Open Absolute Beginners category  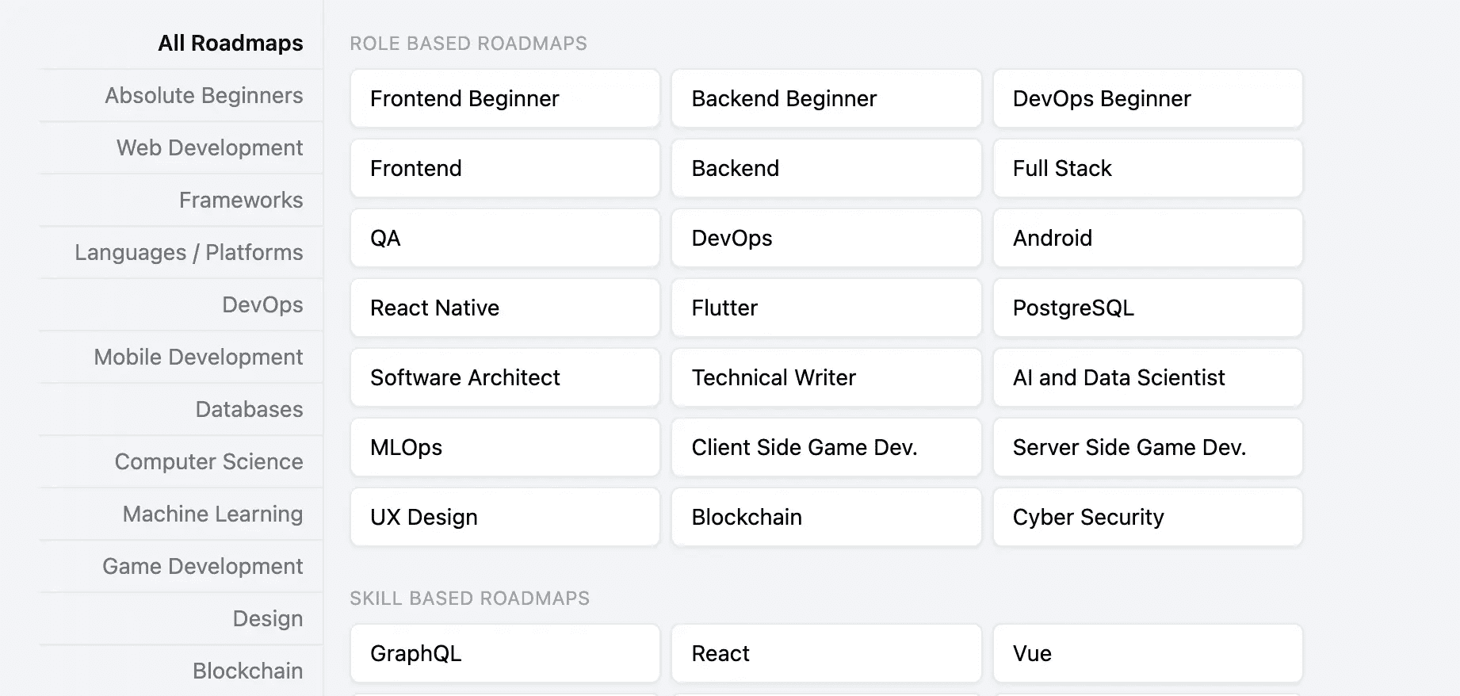tap(204, 95)
